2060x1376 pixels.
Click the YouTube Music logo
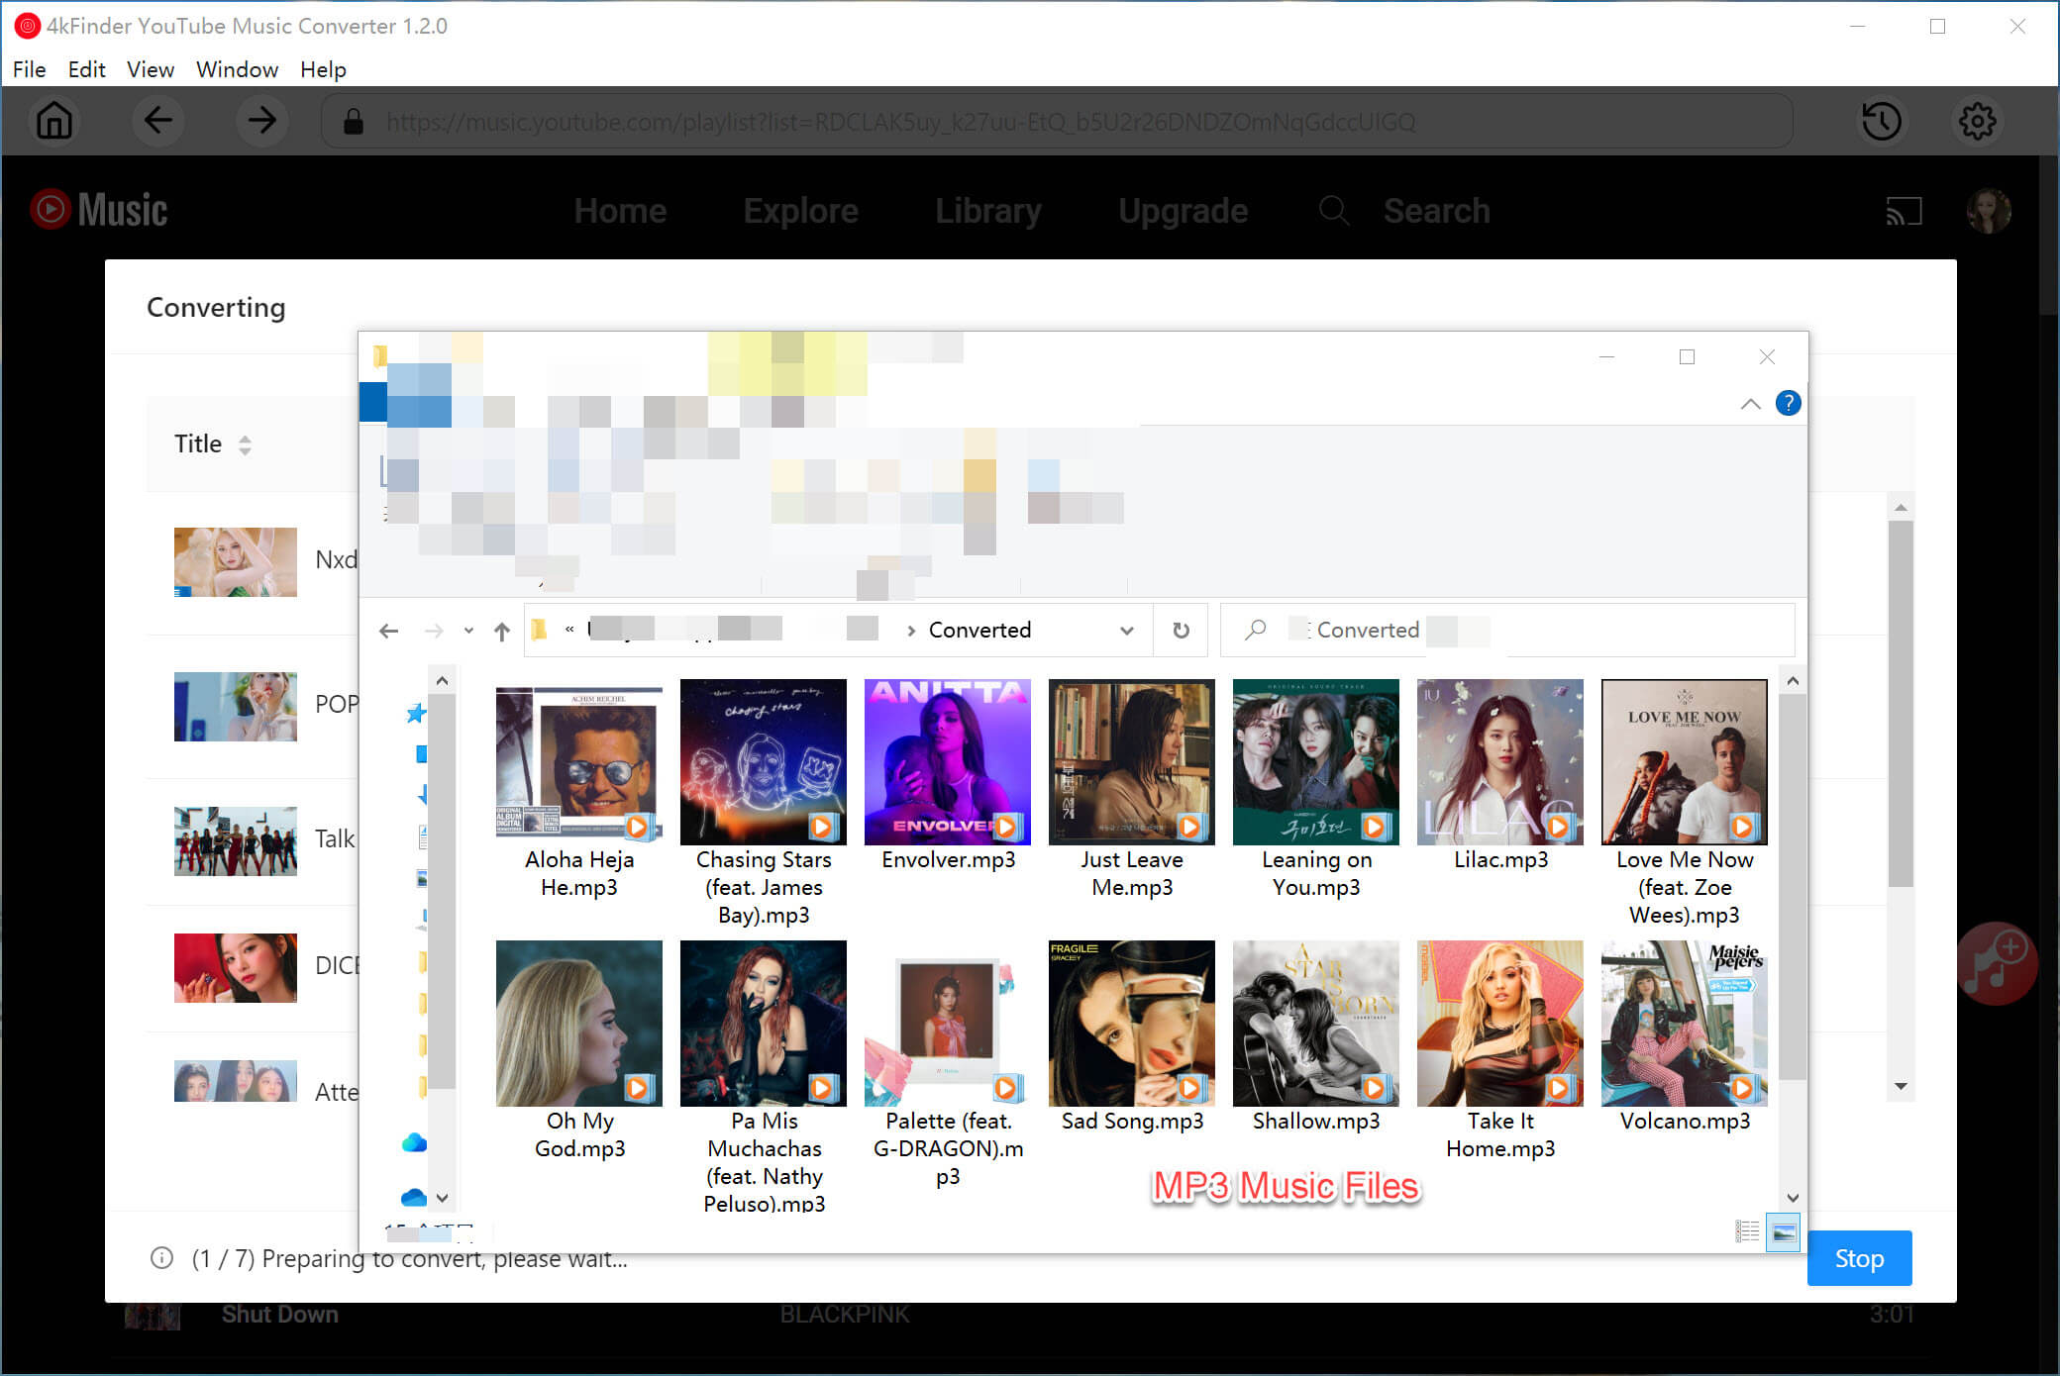tap(97, 210)
